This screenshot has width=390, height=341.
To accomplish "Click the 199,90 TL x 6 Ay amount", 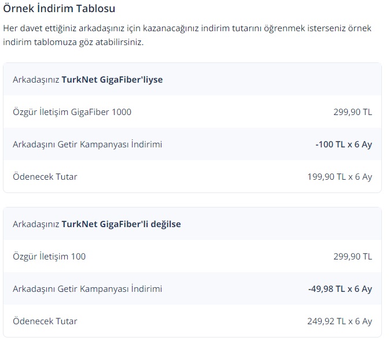I will pos(340,177).
